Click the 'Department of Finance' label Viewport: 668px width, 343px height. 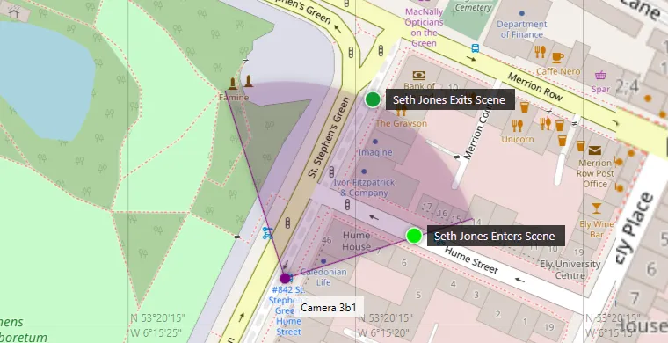(x=522, y=29)
